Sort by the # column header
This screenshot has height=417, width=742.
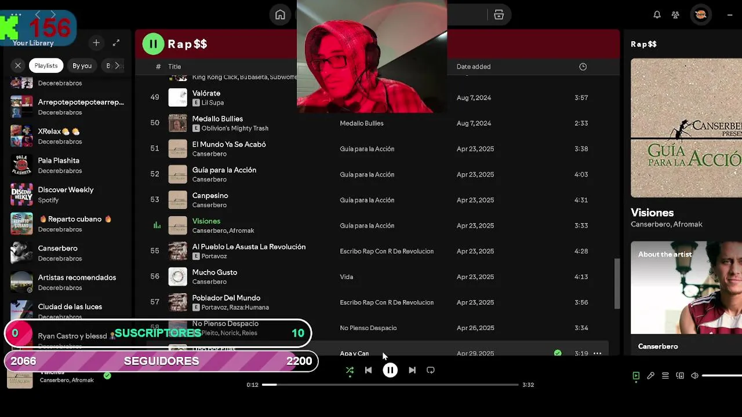point(158,67)
